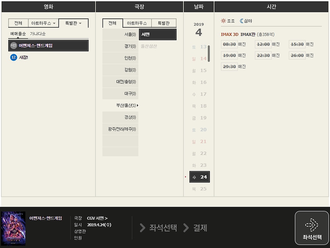
Task: Pick the 12:00 showtime
Action: 263,44
